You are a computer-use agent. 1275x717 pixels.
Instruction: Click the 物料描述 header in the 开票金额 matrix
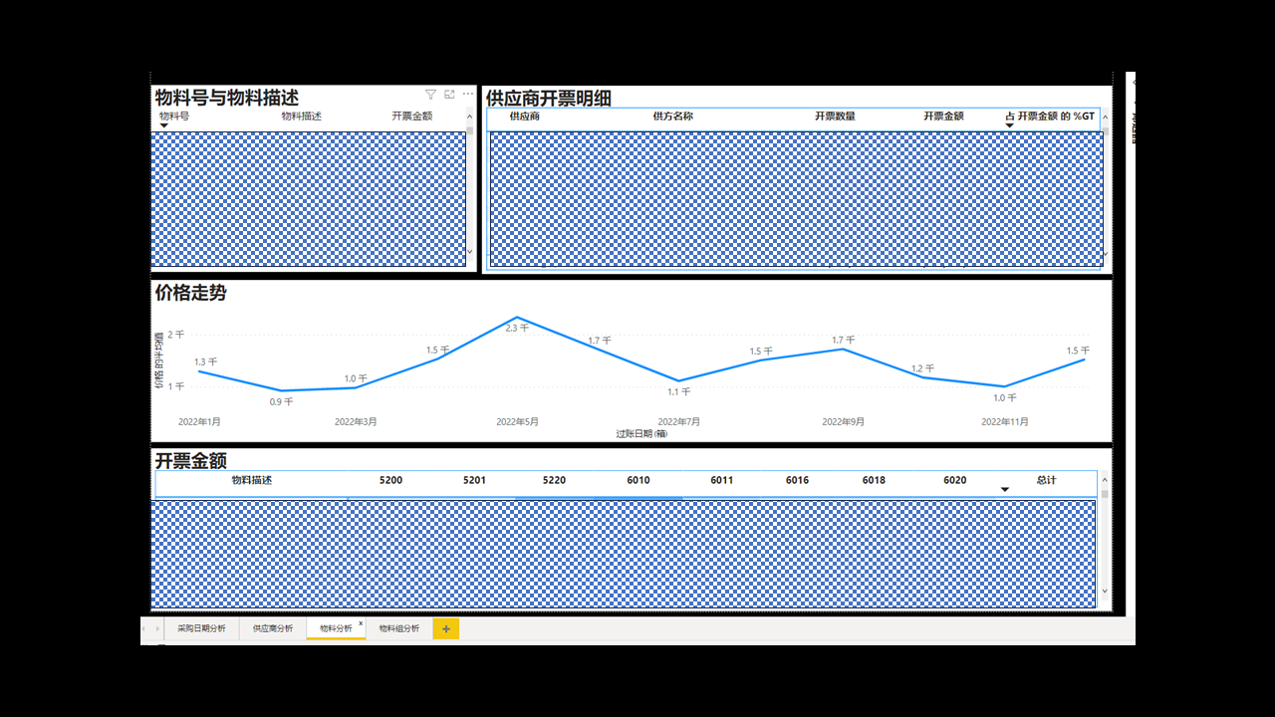pyautogui.click(x=251, y=480)
